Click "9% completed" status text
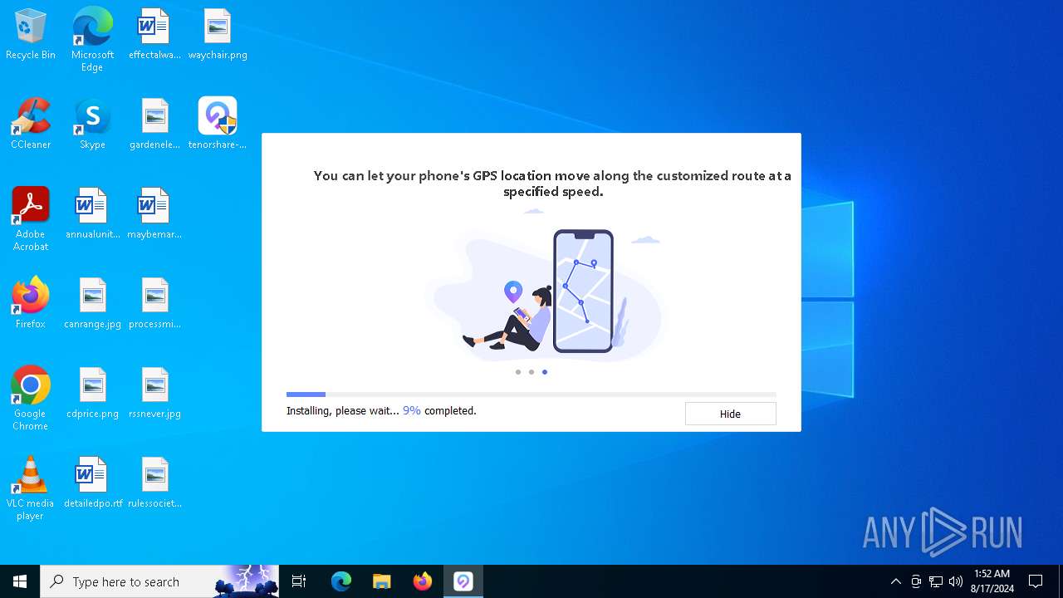Screen dimensions: 1063x598 click(x=439, y=410)
